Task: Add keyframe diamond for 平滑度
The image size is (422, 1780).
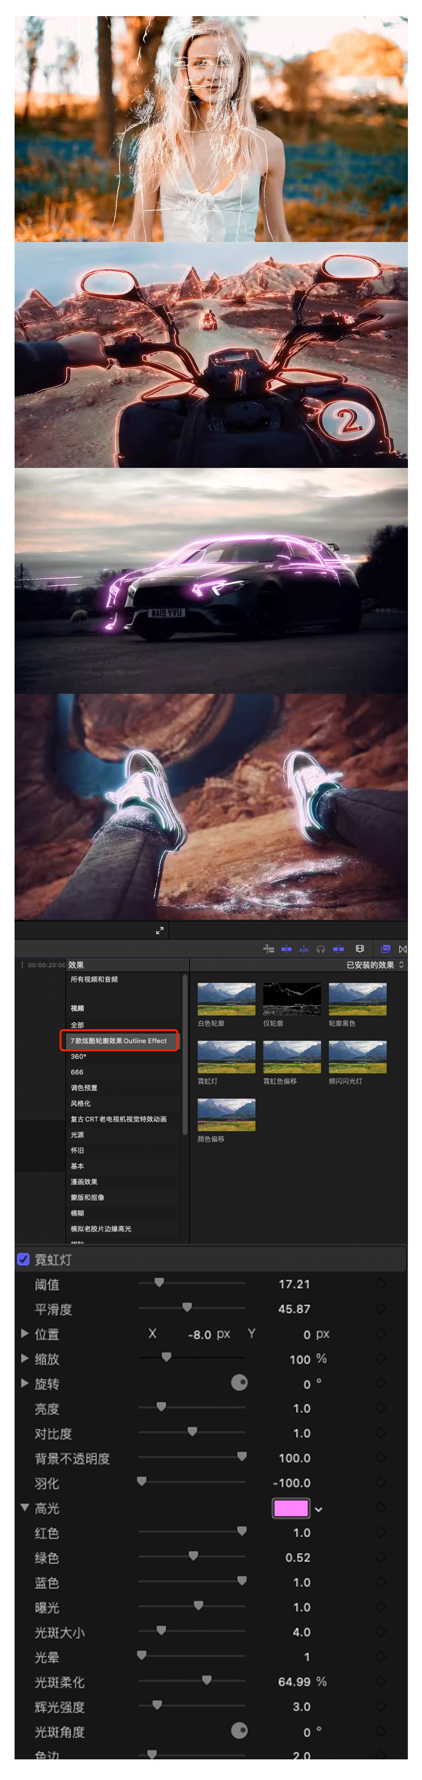Action: (380, 1308)
